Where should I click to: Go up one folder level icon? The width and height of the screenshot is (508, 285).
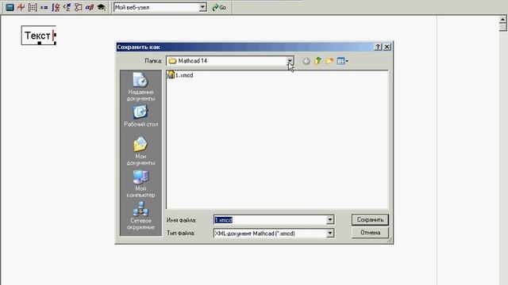coord(317,61)
